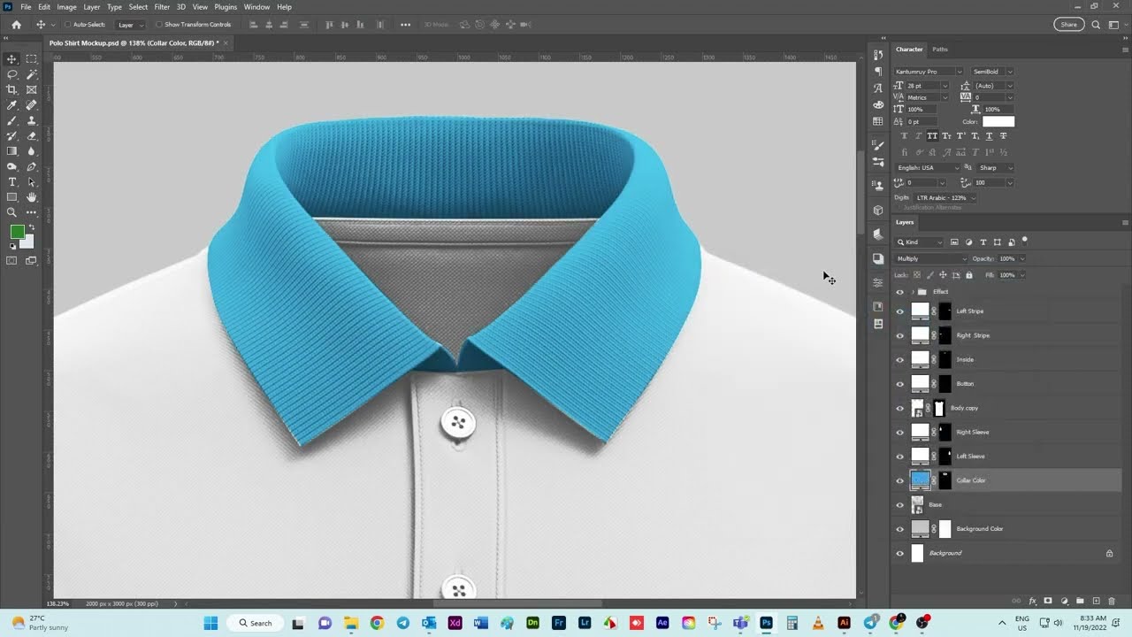Open the Sharp anti-aliasing dropdown
This screenshot has width=1132, height=637.
click(x=995, y=167)
